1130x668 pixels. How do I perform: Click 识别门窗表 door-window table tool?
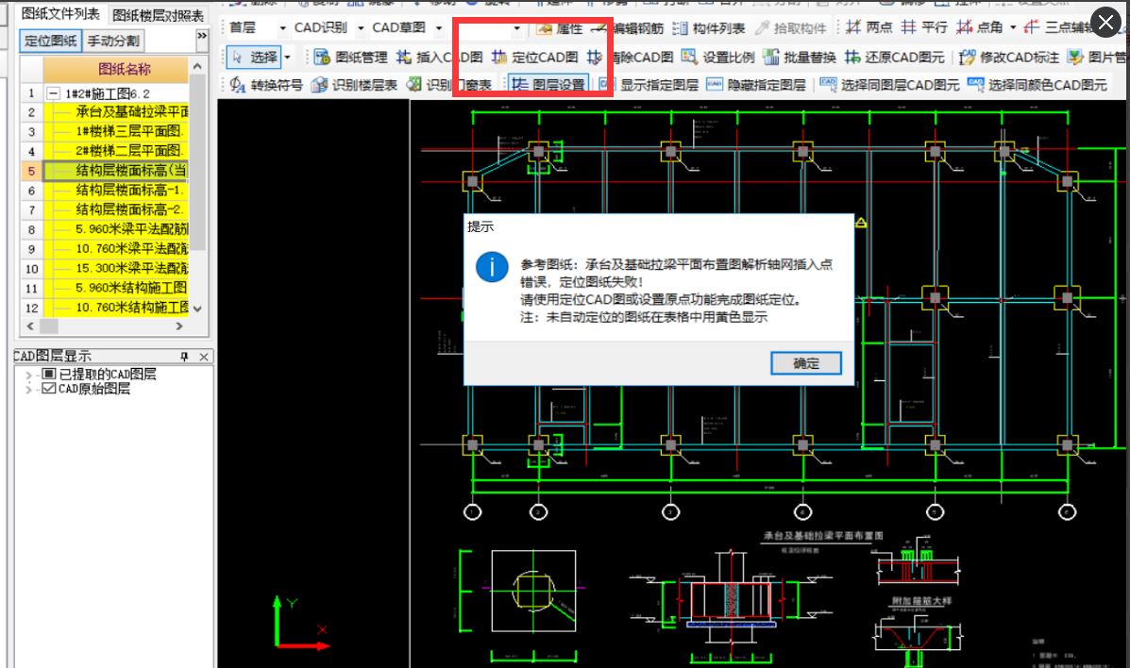click(x=449, y=85)
